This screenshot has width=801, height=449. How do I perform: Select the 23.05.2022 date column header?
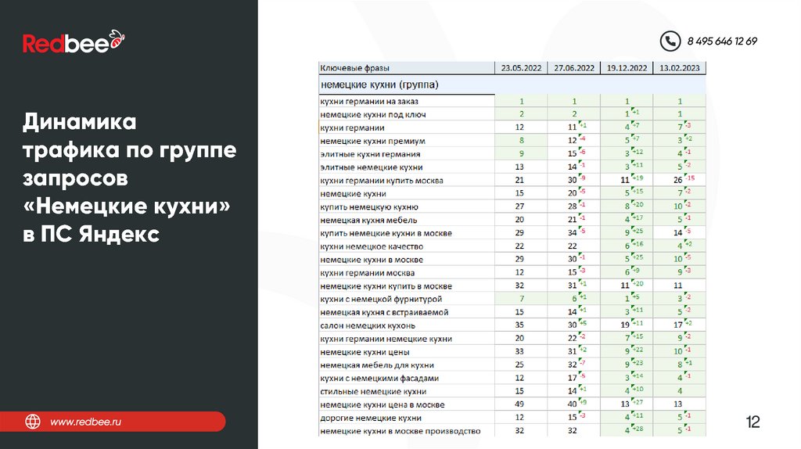point(521,68)
